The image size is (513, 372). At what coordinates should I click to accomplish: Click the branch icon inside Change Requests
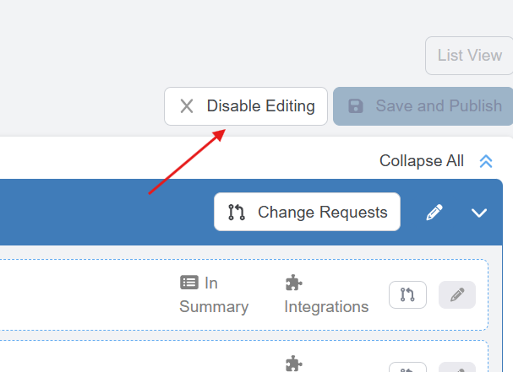click(237, 213)
